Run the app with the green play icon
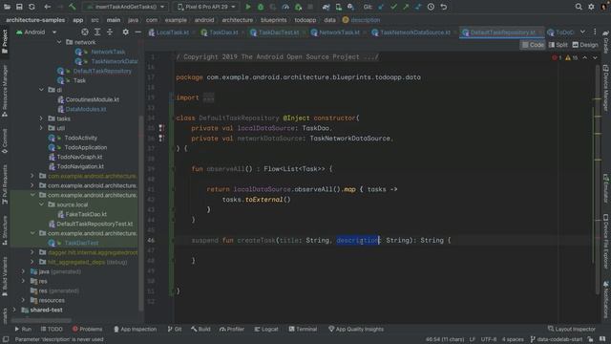The image size is (611, 344). (x=248, y=7)
